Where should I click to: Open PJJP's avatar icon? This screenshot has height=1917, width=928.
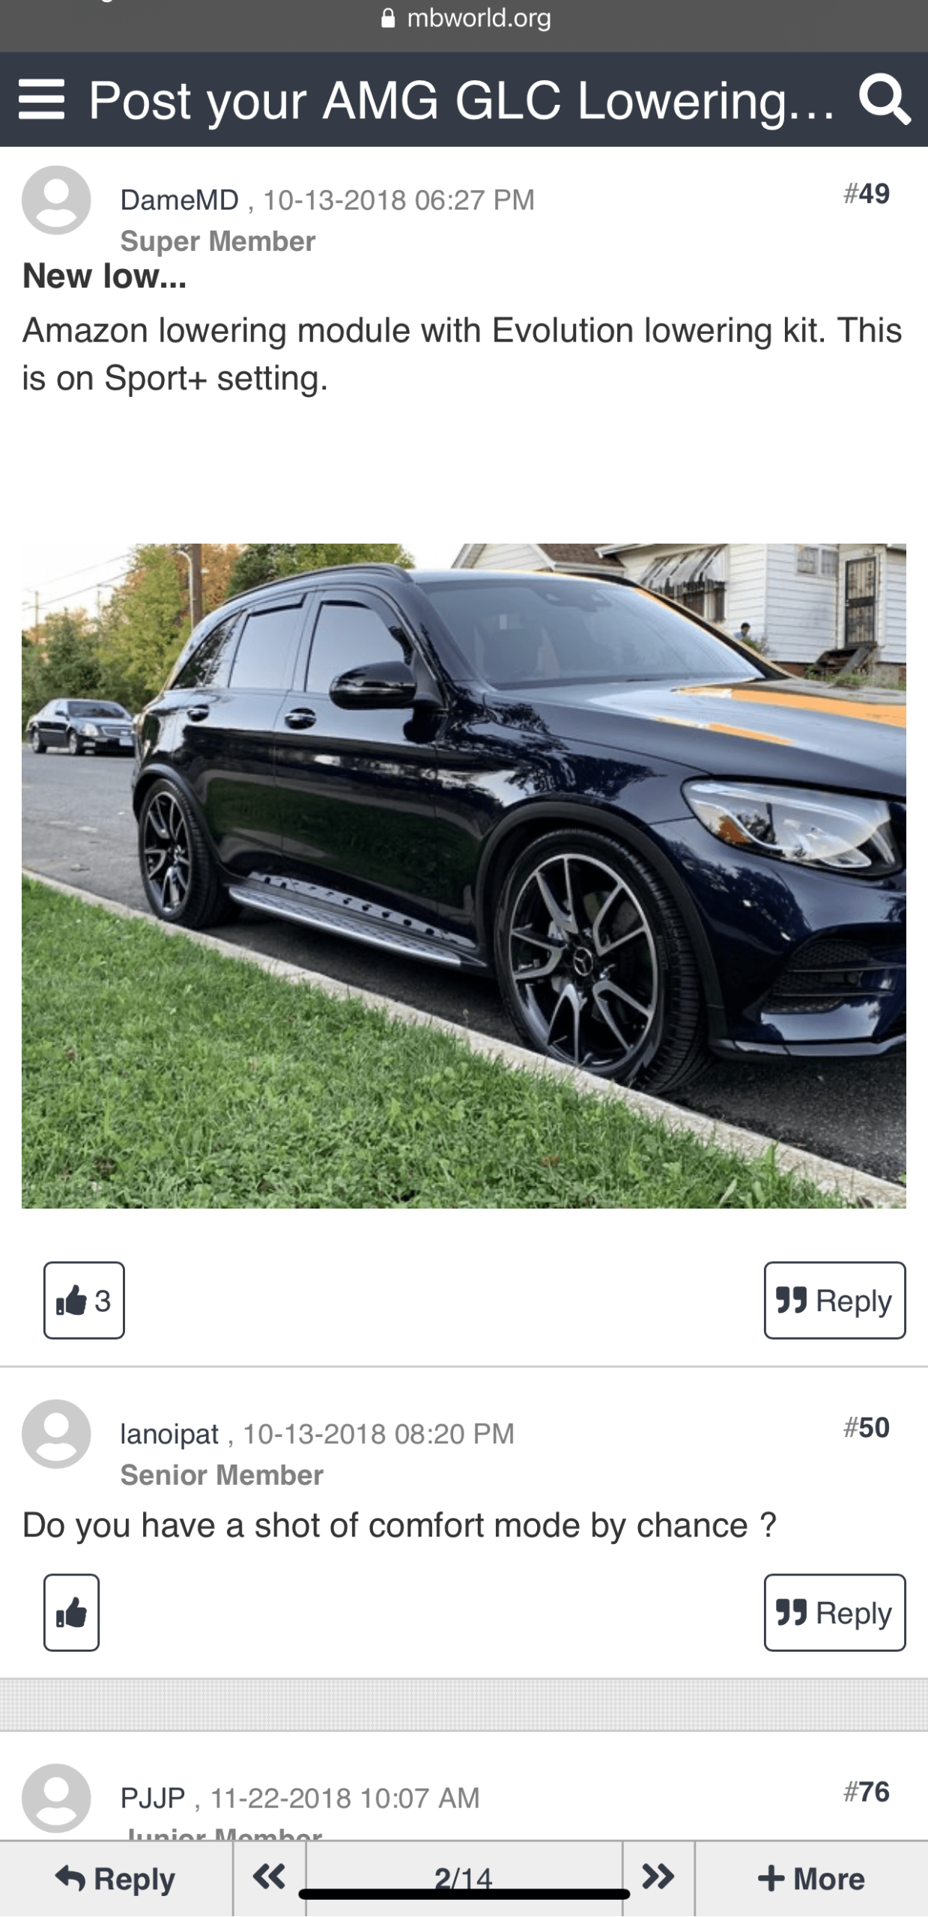(56, 1798)
